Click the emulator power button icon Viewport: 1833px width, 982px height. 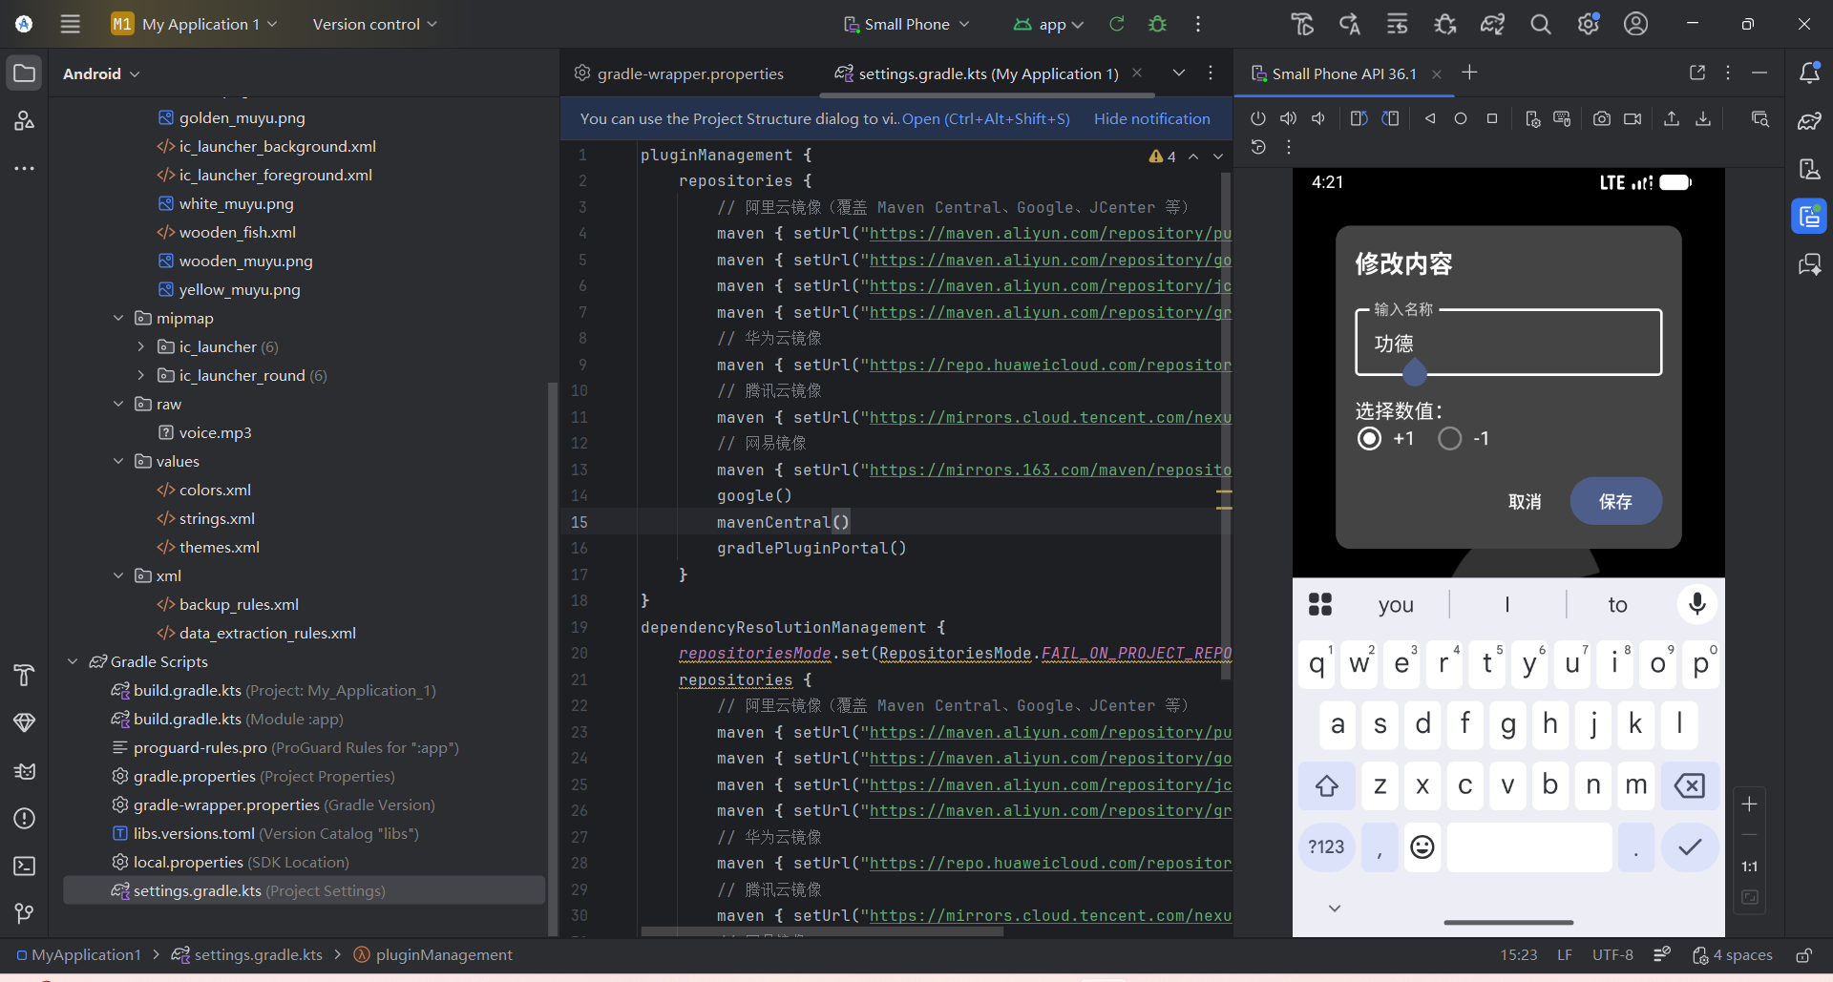coord(1258,118)
